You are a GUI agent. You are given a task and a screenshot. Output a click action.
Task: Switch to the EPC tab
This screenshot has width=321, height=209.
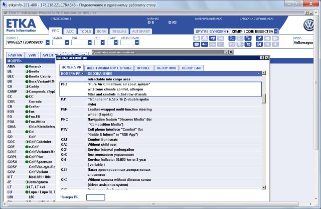coord(55,31)
